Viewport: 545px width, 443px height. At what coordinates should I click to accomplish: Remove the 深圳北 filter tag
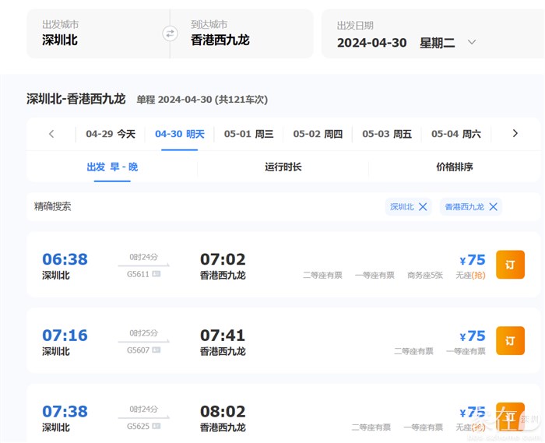pos(423,206)
